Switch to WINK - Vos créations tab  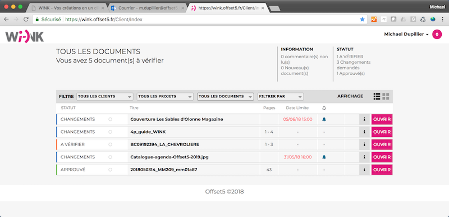pos(67,8)
